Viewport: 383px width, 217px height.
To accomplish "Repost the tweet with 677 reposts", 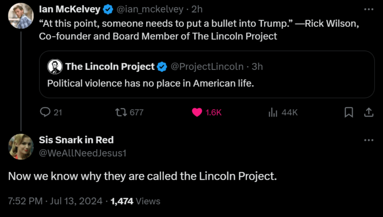I will click(x=120, y=112).
